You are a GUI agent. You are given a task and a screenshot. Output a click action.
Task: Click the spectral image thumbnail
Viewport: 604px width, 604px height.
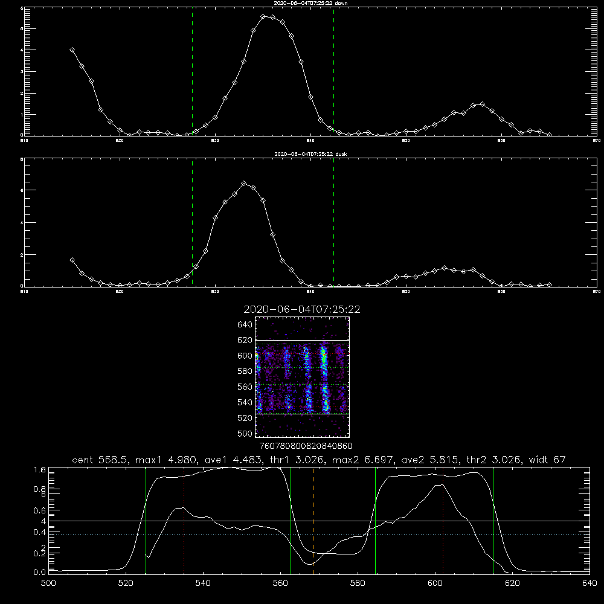pyautogui.click(x=302, y=377)
